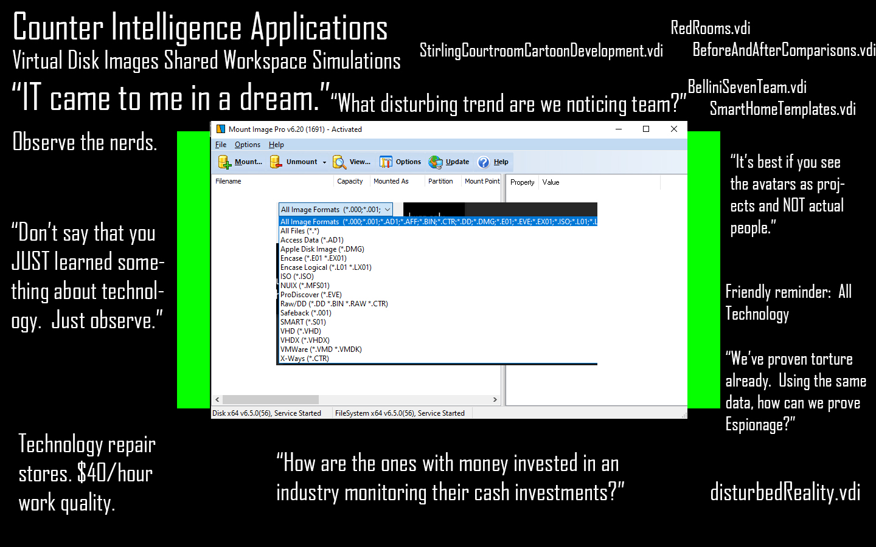Select Apple Disk Image (*.DMG) format

click(322, 249)
